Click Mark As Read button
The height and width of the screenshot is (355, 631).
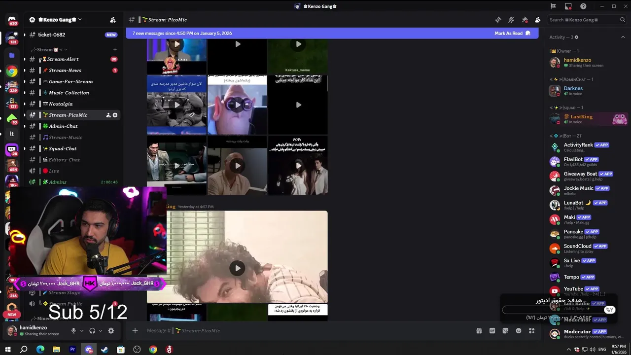512,34
